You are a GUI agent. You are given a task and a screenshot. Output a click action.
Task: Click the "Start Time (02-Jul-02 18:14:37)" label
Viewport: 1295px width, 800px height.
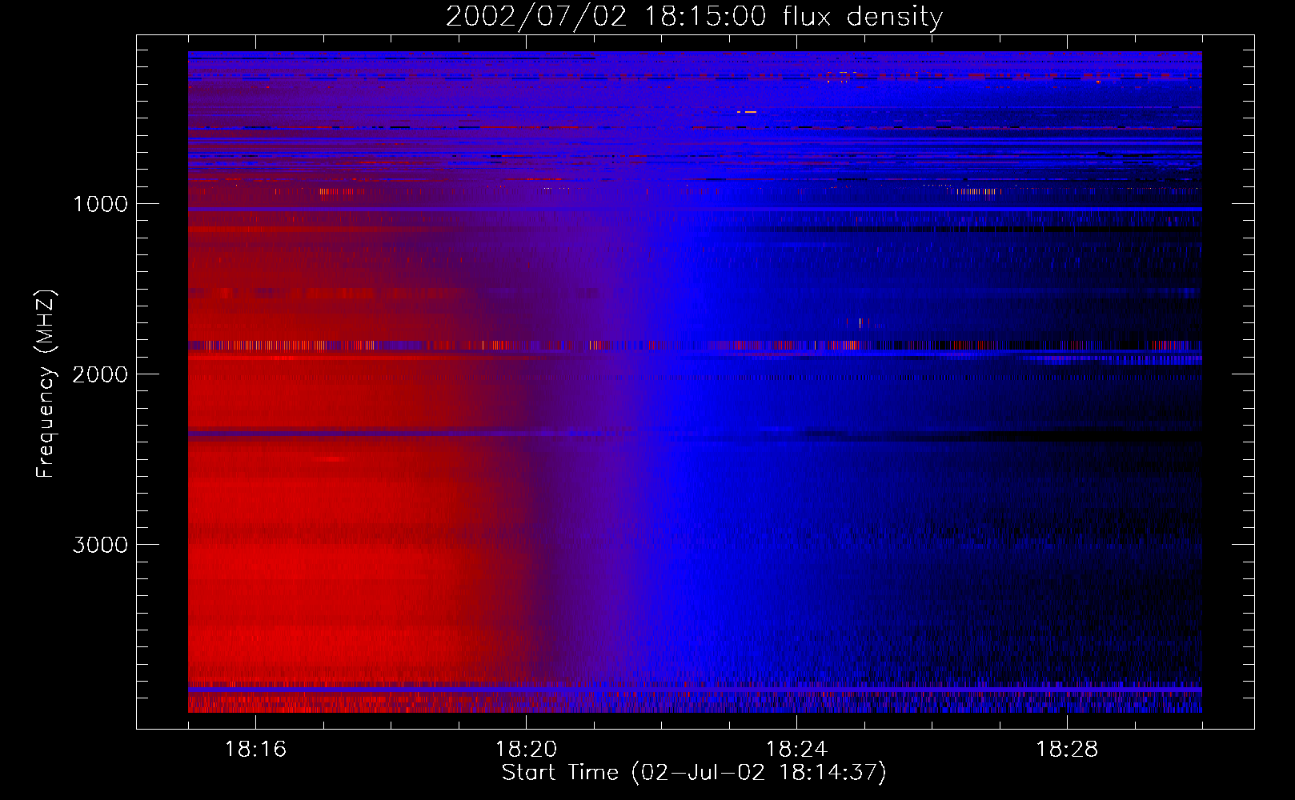pos(694,773)
